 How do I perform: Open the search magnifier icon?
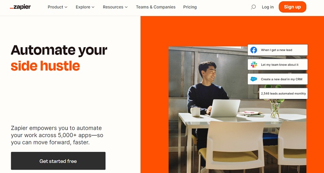click(253, 7)
